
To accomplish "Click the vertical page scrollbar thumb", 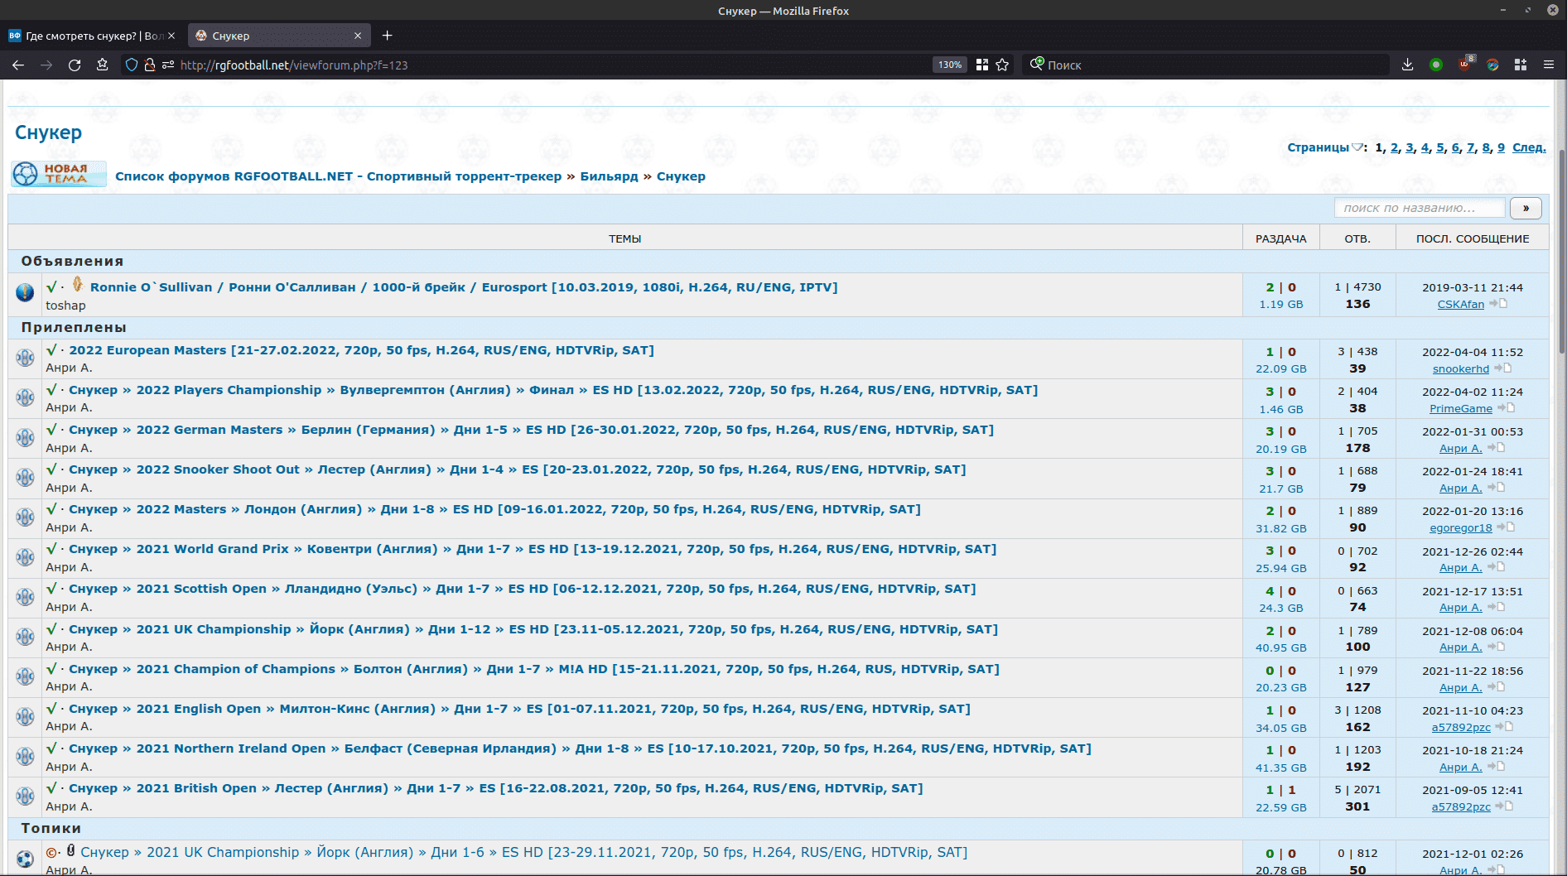I will click(x=1562, y=248).
